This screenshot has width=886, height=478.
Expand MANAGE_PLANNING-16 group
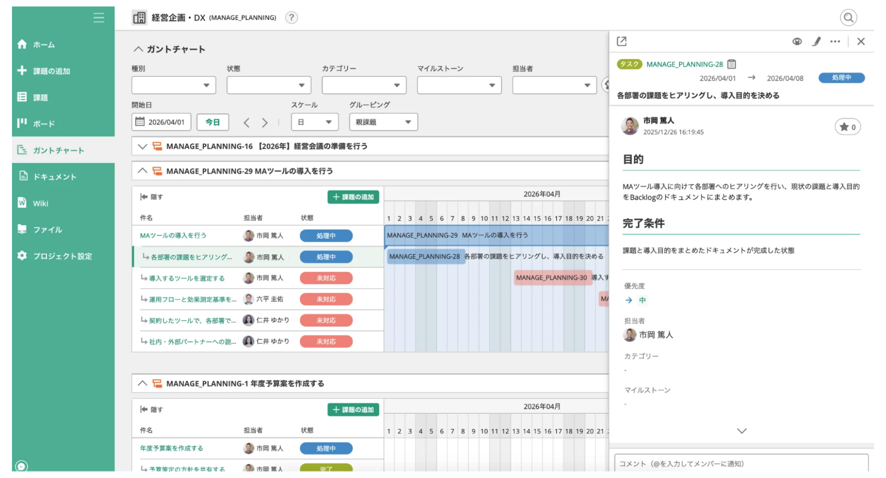click(x=142, y=146)
